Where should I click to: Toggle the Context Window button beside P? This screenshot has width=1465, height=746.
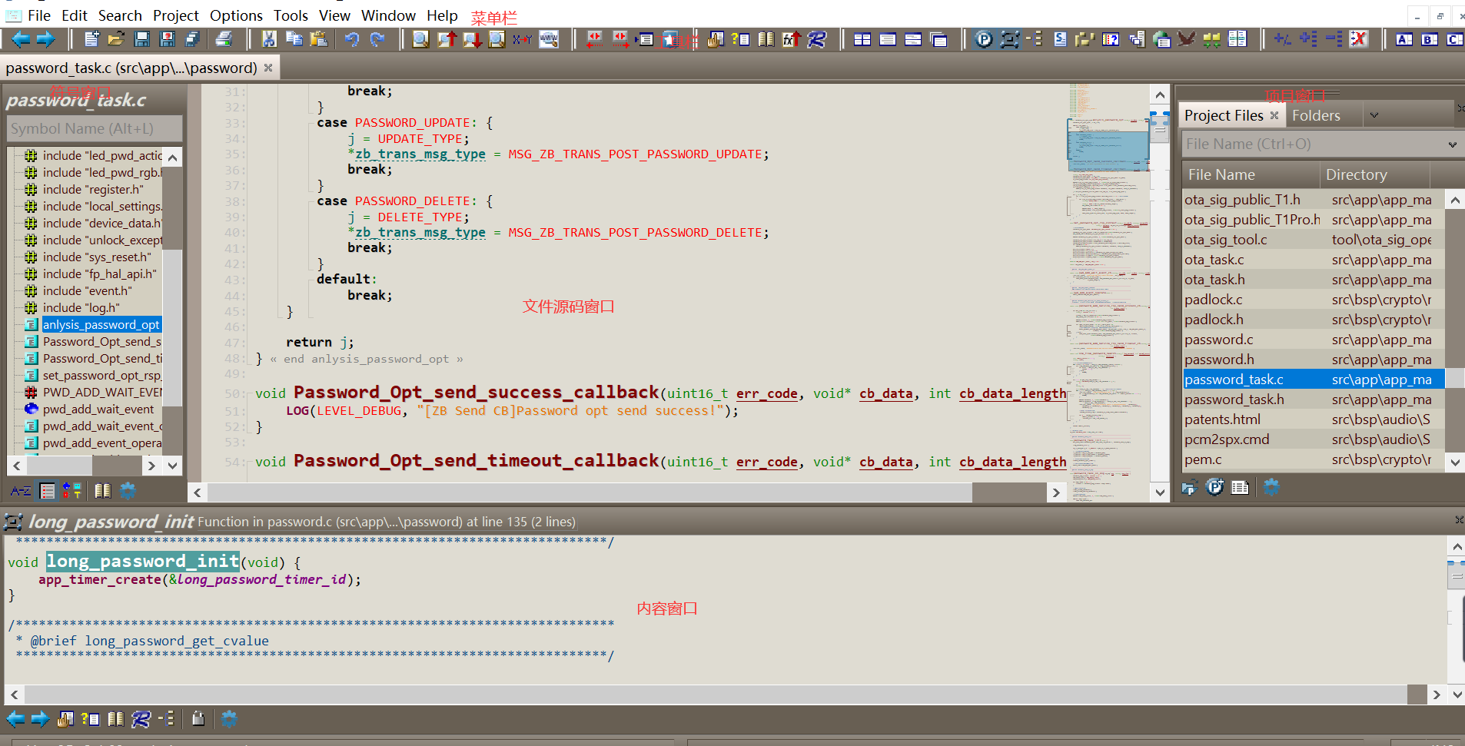[1009, 39]
